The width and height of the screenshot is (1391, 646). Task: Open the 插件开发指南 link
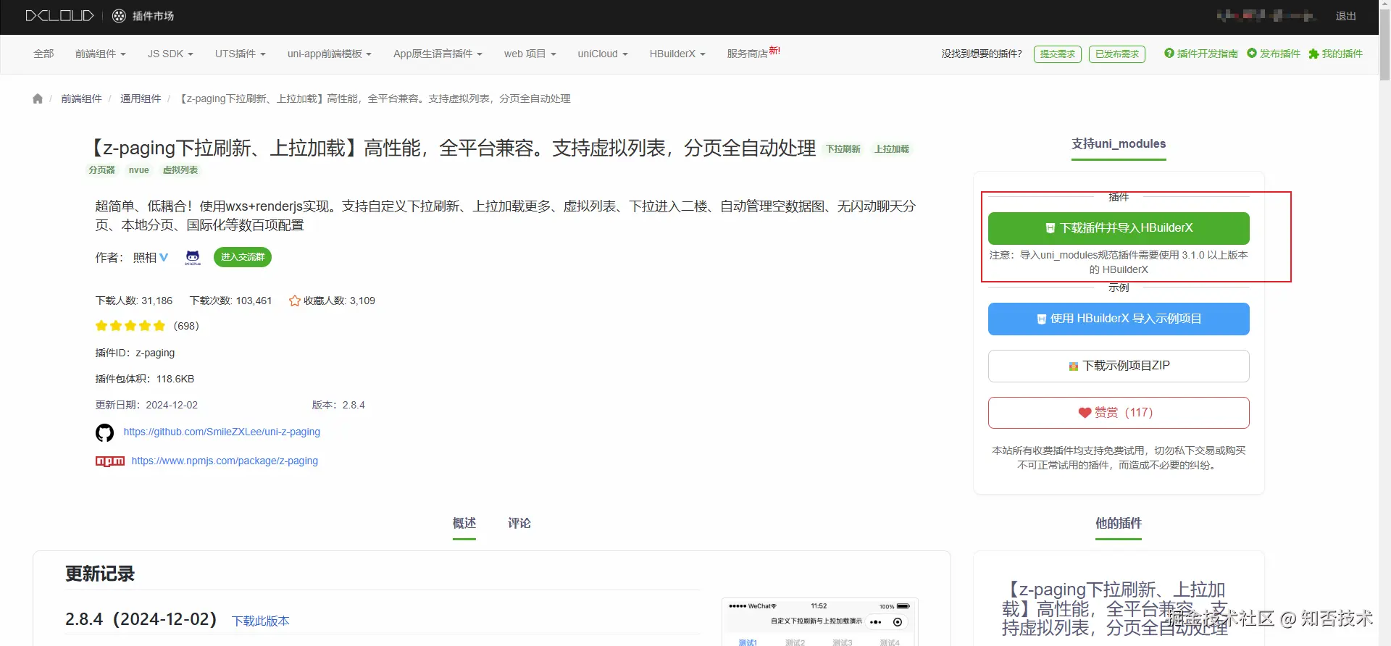(x=1207, y=54)
